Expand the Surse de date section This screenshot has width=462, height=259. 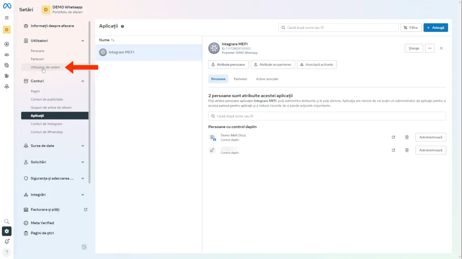83,146
